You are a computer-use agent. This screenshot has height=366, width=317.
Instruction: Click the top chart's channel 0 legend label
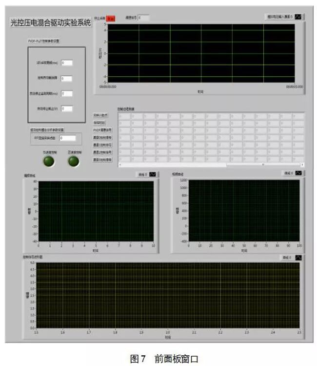point(280,17)
